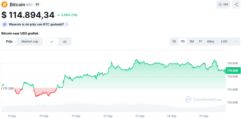
Task: Click the BTC ticker label
Action: (29, 5)
